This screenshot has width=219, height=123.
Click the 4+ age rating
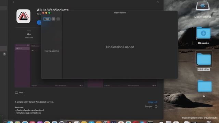coord(29,34)
